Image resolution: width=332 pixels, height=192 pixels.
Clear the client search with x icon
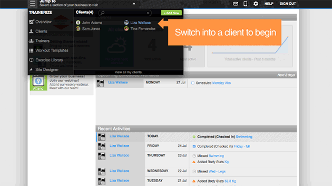click(148, 13)
